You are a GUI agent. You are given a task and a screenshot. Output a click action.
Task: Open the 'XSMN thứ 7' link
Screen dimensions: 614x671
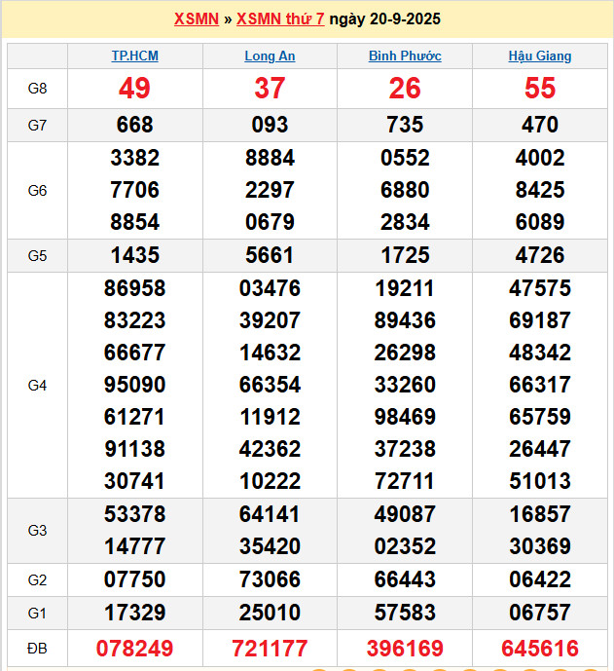[x=280, y=19]
